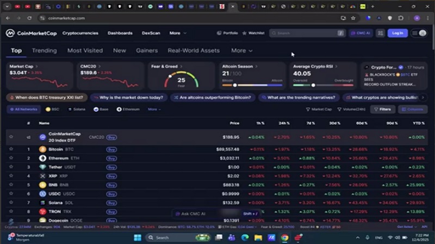This screenshot has width=435, height=244.
Task: Open Portfolio from the header
Action: 227,33
